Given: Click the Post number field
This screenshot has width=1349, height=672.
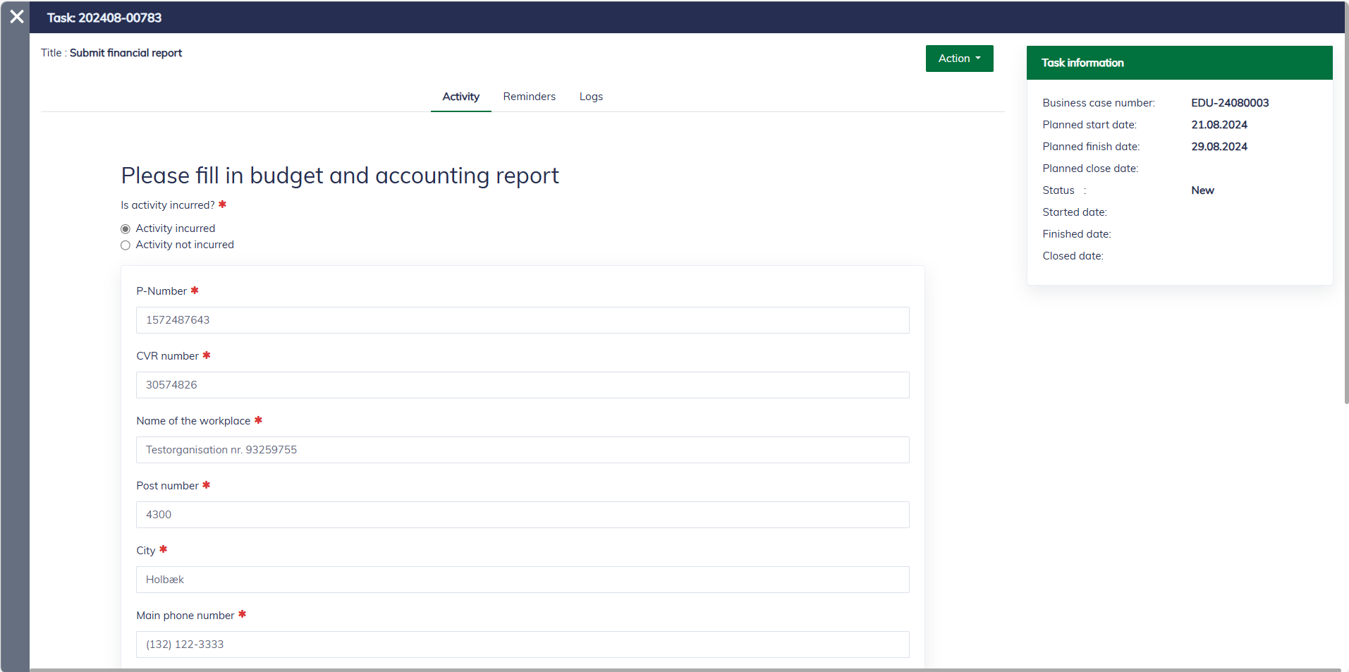Looking at the screenshot, I should [522, 515].
